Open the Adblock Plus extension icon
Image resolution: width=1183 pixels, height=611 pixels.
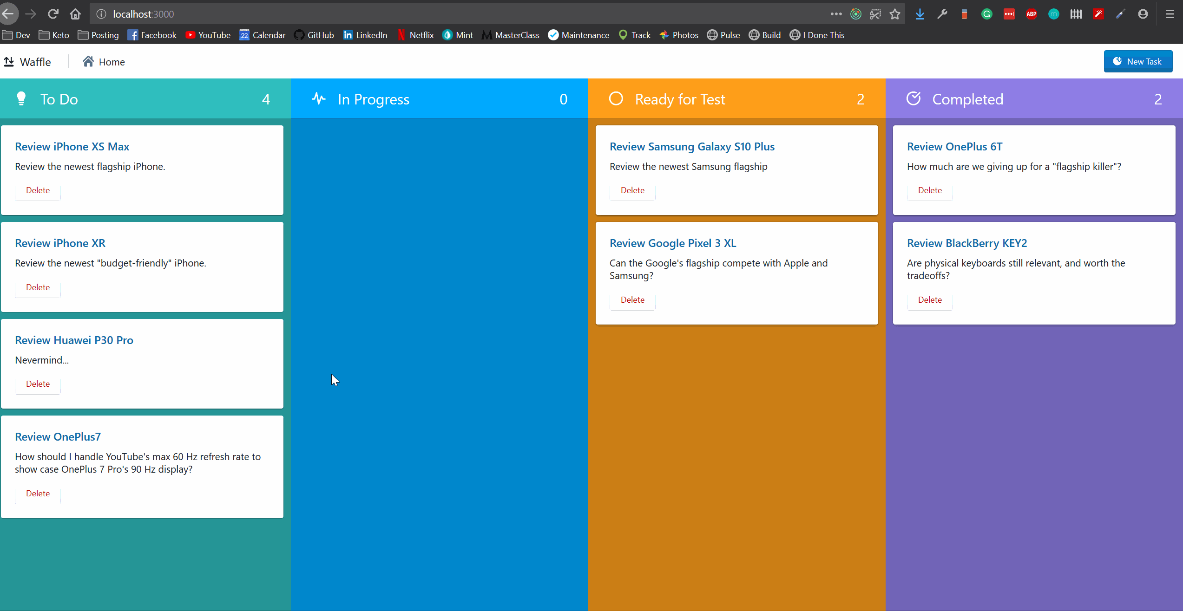click(x=1032, y=14)
